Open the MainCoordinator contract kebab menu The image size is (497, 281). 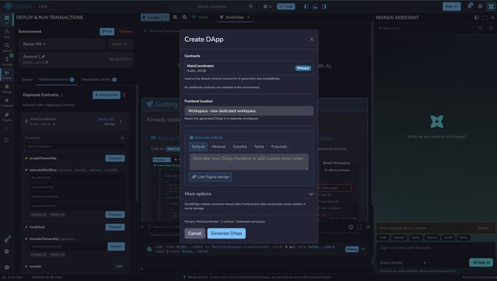121,121
